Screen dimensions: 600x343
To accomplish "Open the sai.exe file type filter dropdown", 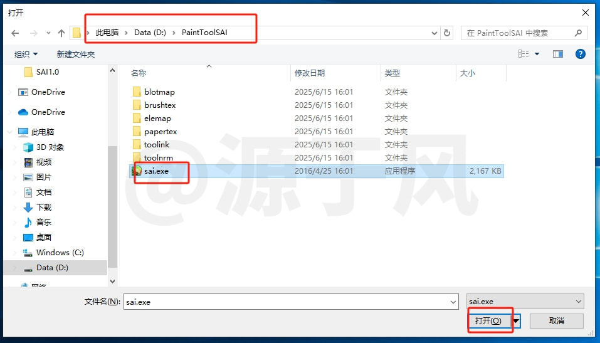I will [x=525, y=302].
